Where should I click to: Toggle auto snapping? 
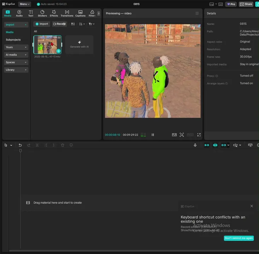tap(215, 145)
